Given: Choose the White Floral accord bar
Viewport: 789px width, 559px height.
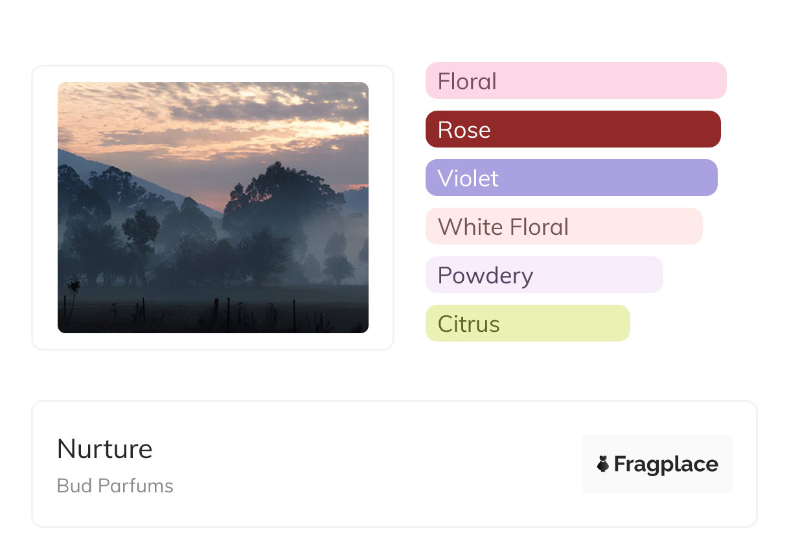Looking at the screenshot, I should tap(564, 226).
